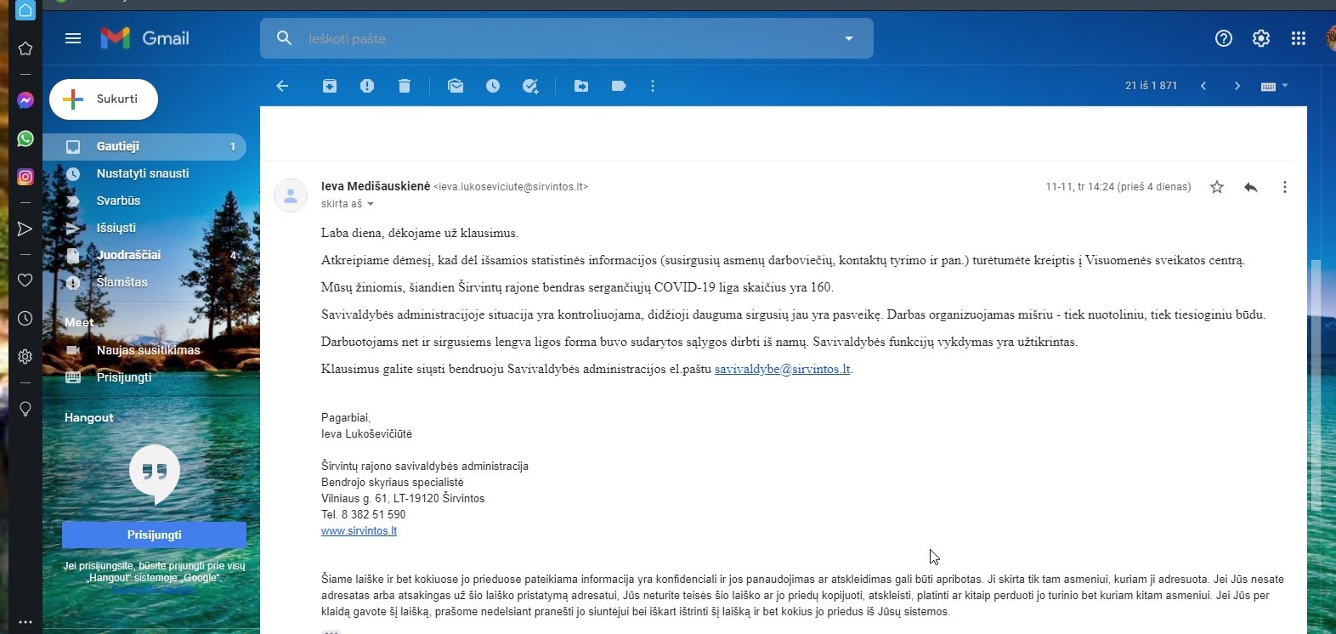Viewport: 1336px width, 634px height.
Task: Expand search options dropdown arrow
Action: (848, 38)
